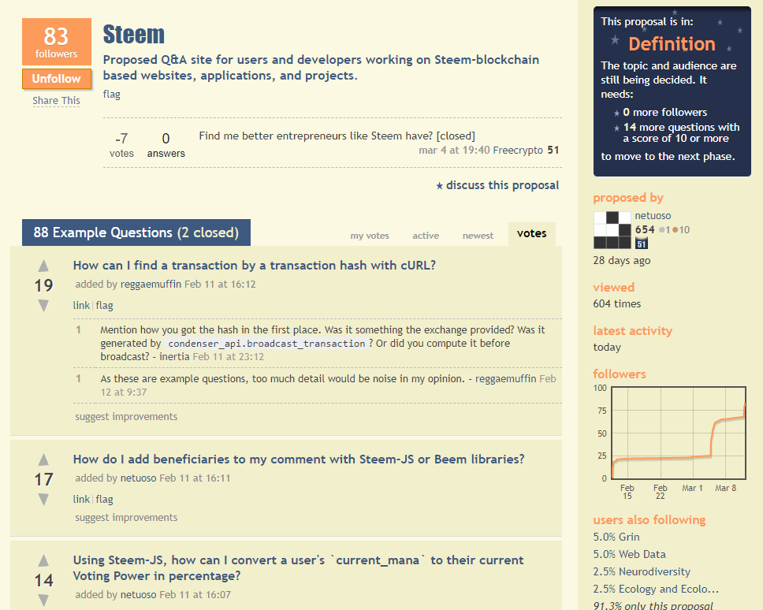Open the current_mana Voting Power question

tap(298, 567)
